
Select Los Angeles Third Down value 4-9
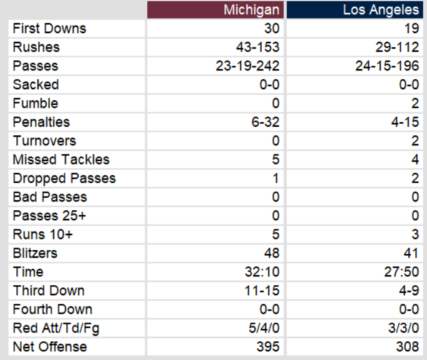pos(407,291)
